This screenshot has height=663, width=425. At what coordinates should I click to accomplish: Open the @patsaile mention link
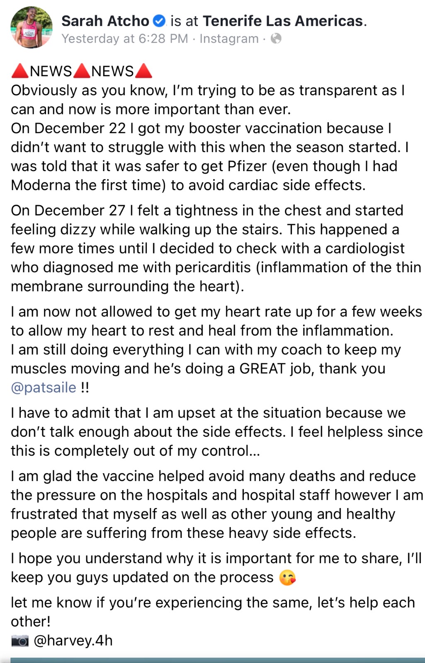44,387
